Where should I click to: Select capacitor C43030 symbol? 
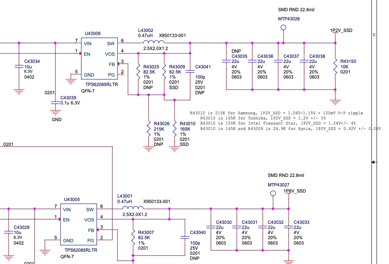click(211, 227)
